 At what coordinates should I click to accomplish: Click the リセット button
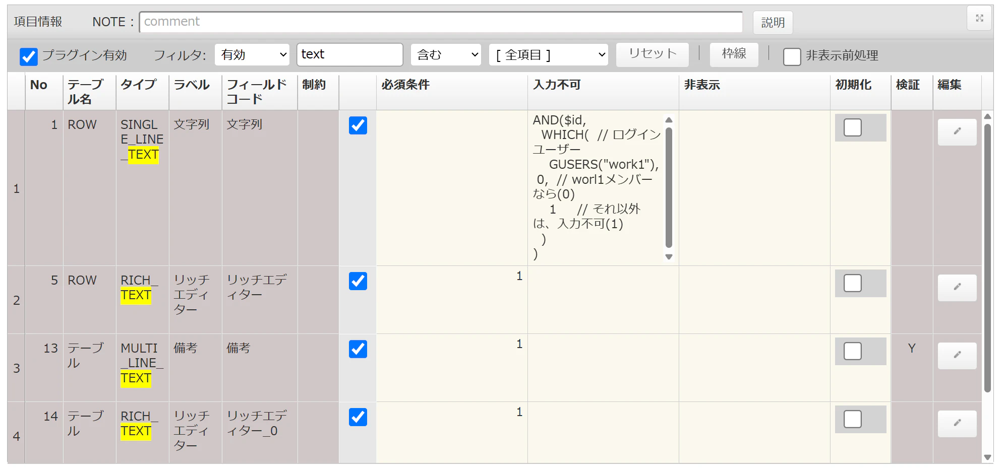[x=653, y=54]
